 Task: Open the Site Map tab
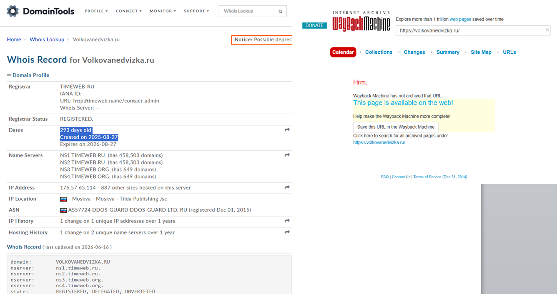(481, 52)
